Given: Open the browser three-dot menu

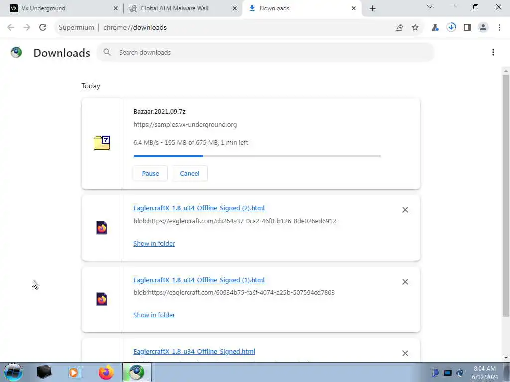Looking at the screenshot, I should tap(499, 28).
